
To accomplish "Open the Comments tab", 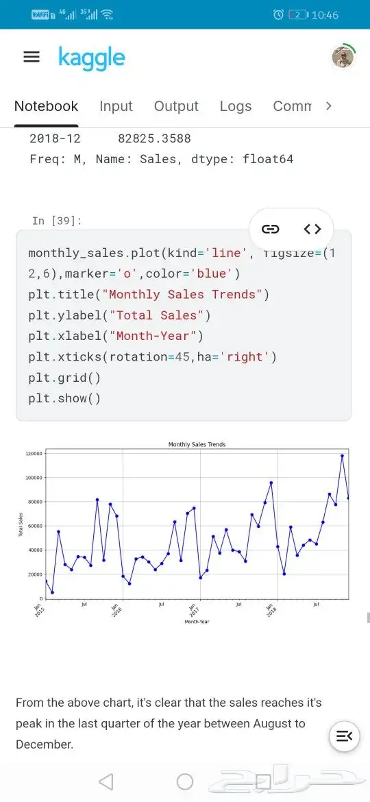I will pyautogui.click(x=293, y=106).
